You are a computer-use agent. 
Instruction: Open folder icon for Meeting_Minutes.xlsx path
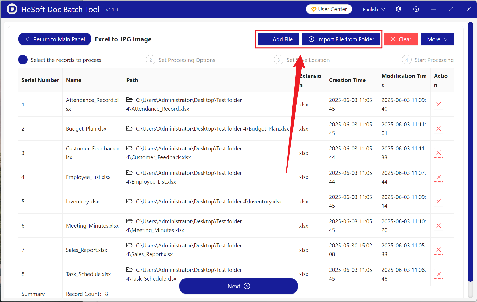pos(129,221)
